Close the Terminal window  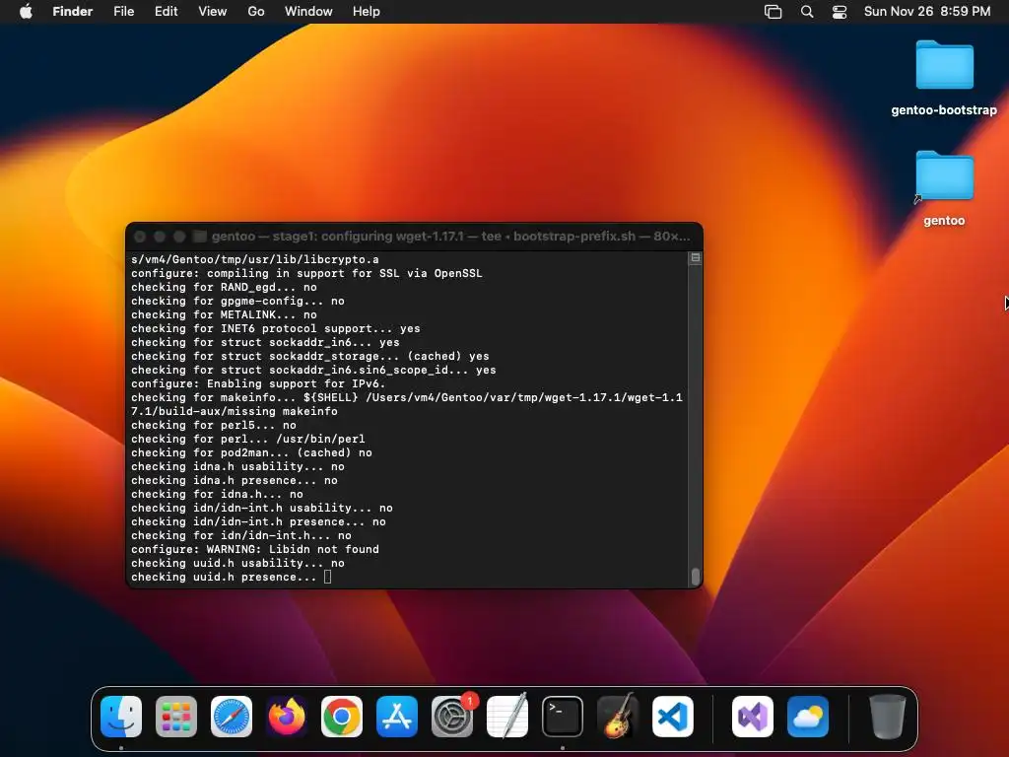[140, 237]
